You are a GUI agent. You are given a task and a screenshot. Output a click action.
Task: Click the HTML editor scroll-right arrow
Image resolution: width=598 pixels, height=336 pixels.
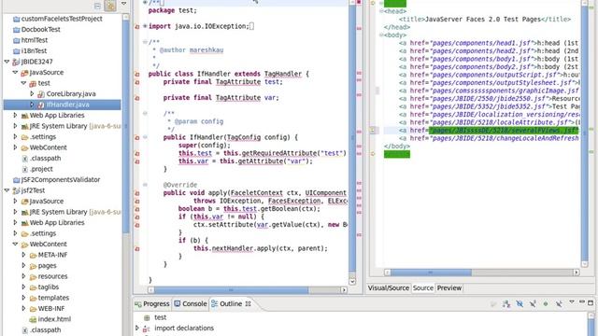577,273
